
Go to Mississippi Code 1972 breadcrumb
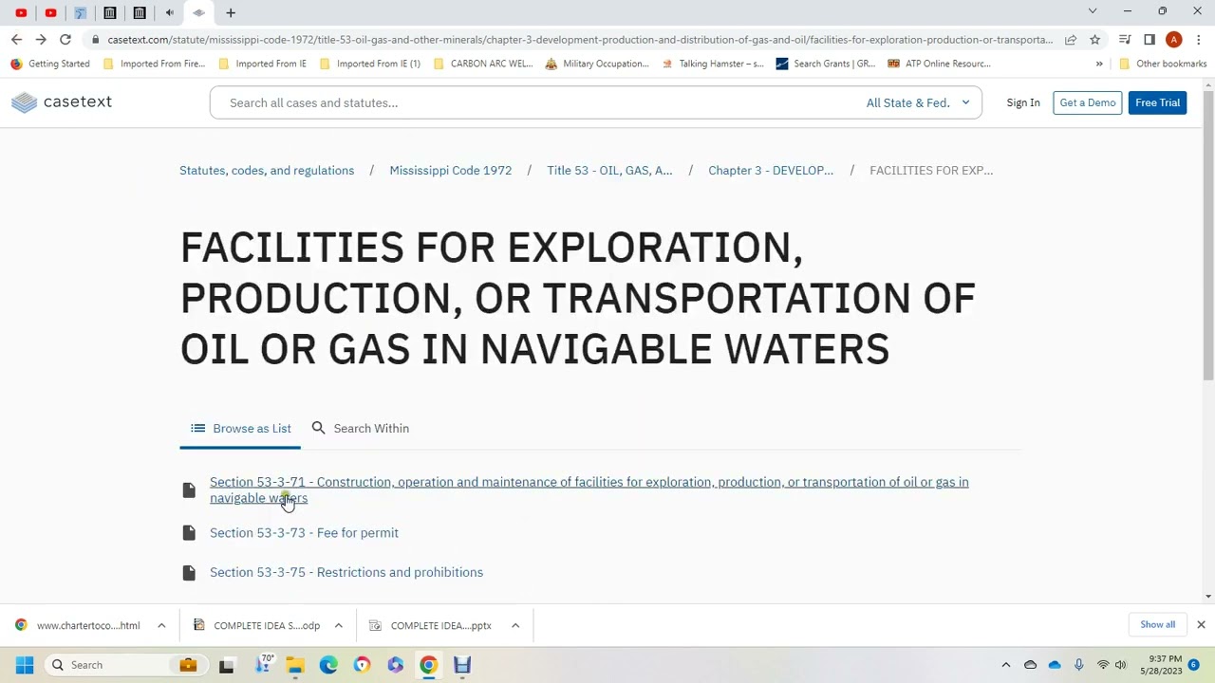(450, 171)
